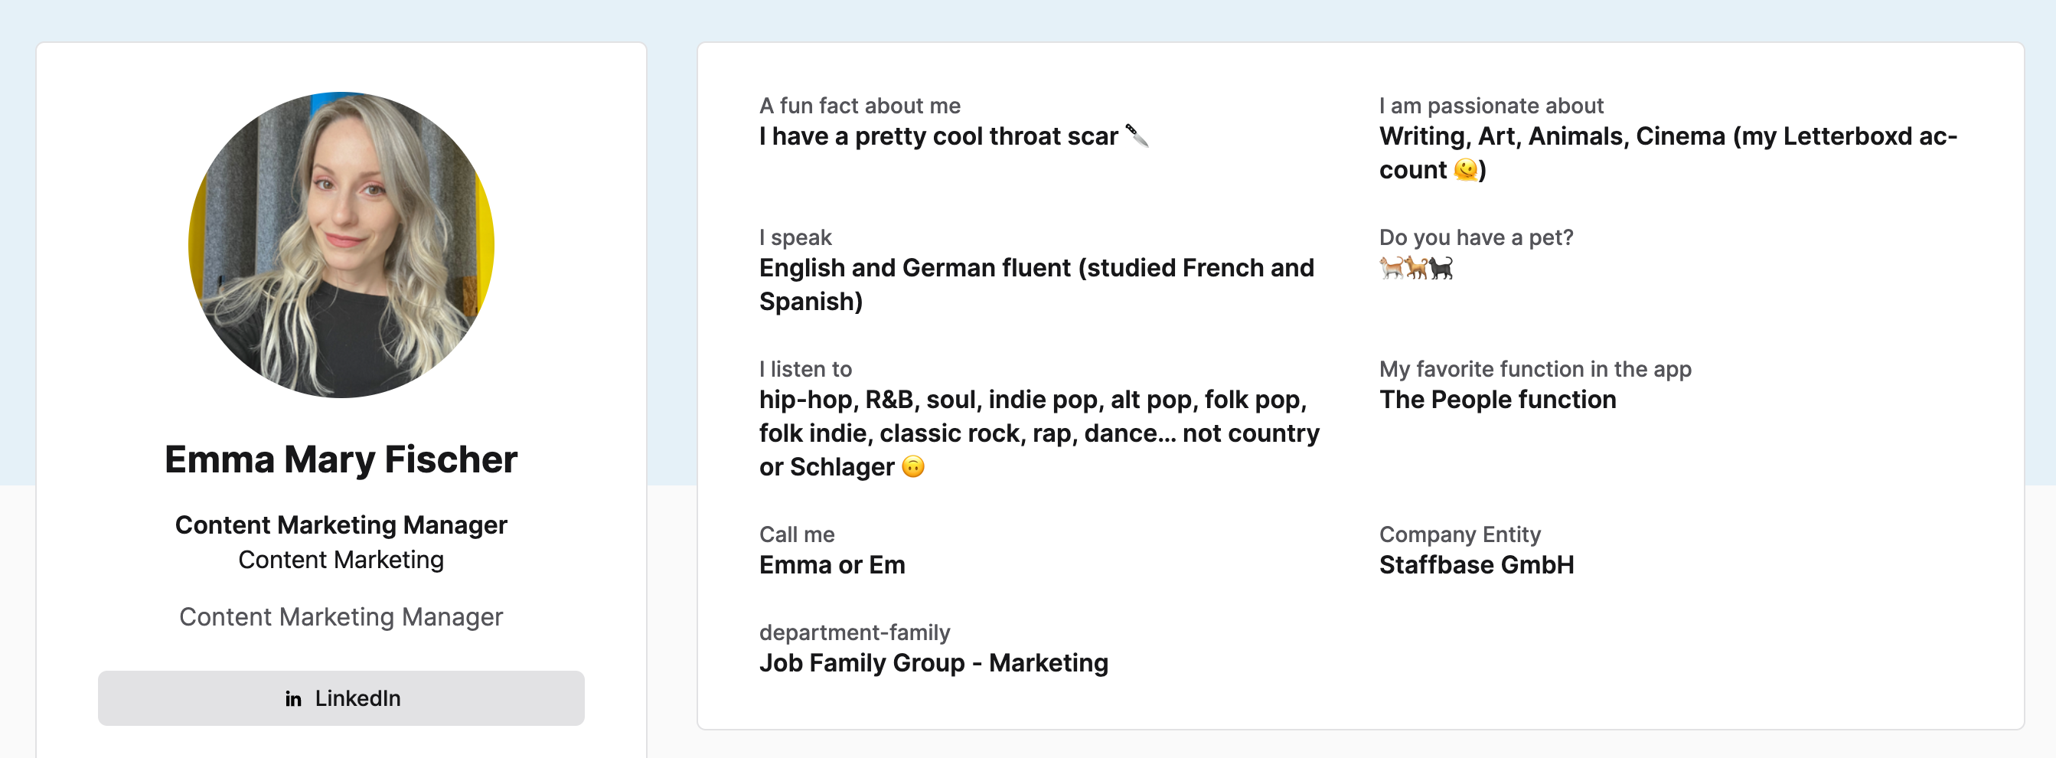Click the black cat emoji
Screen dimensions: 2056x758
point(1441,267)
